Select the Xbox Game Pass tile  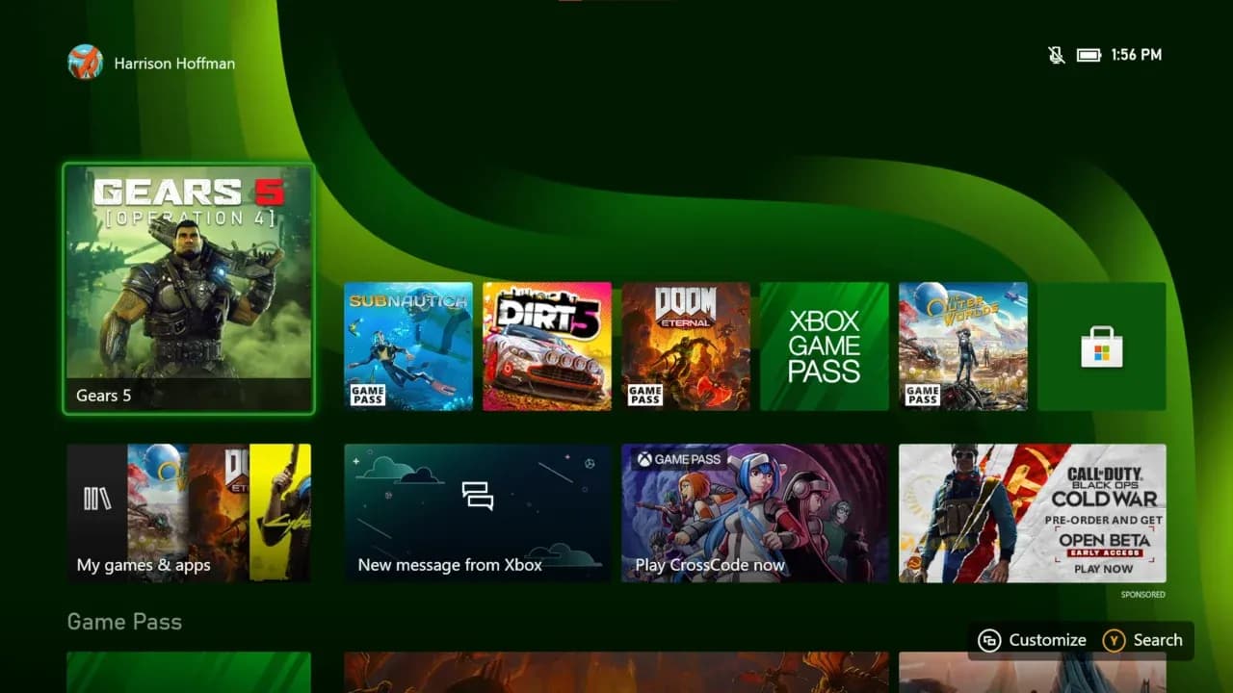(825, 346)
